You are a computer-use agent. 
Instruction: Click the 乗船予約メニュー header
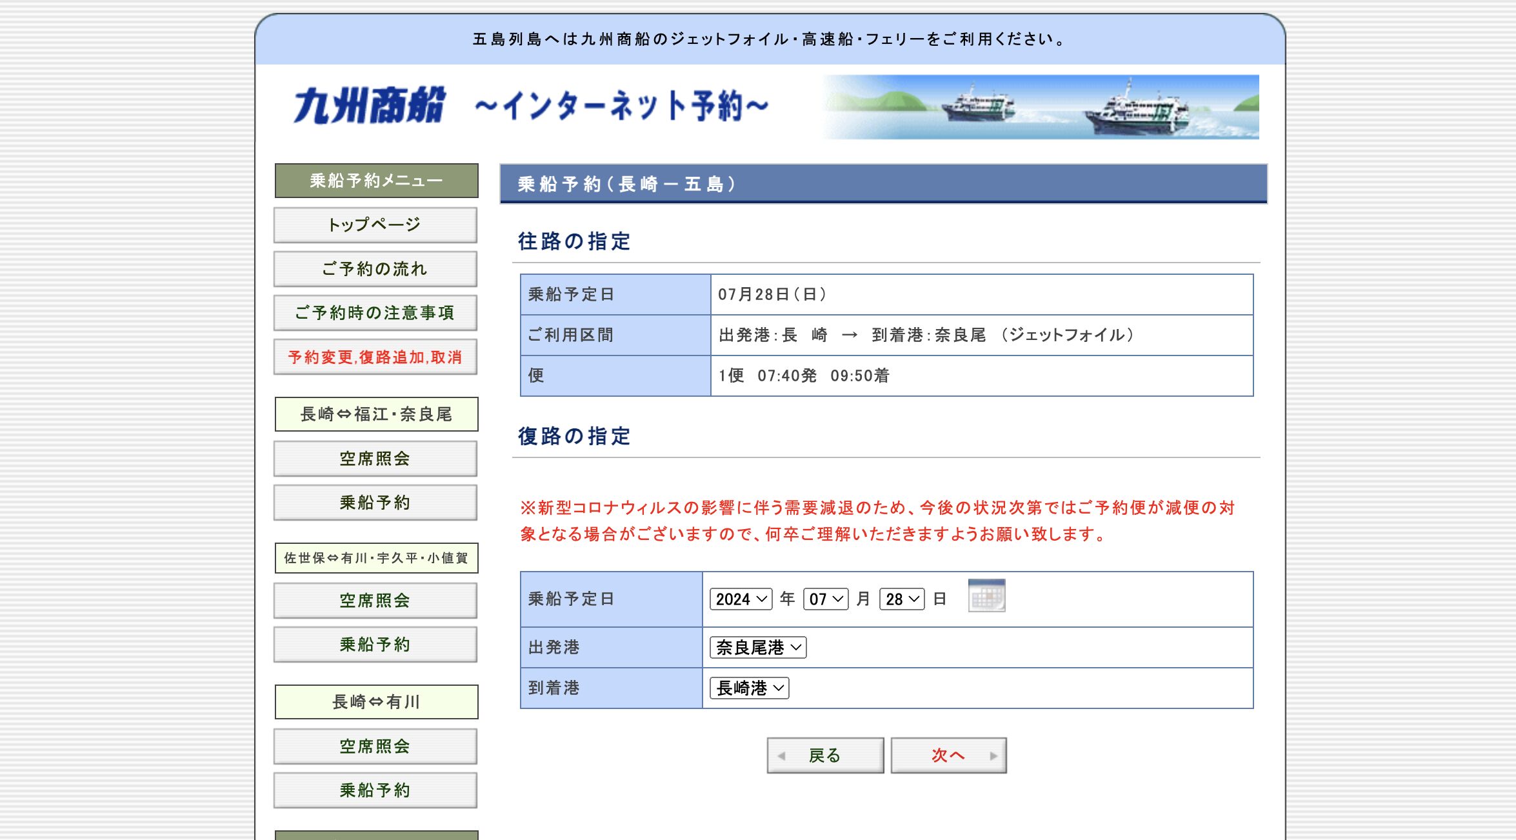376,181
